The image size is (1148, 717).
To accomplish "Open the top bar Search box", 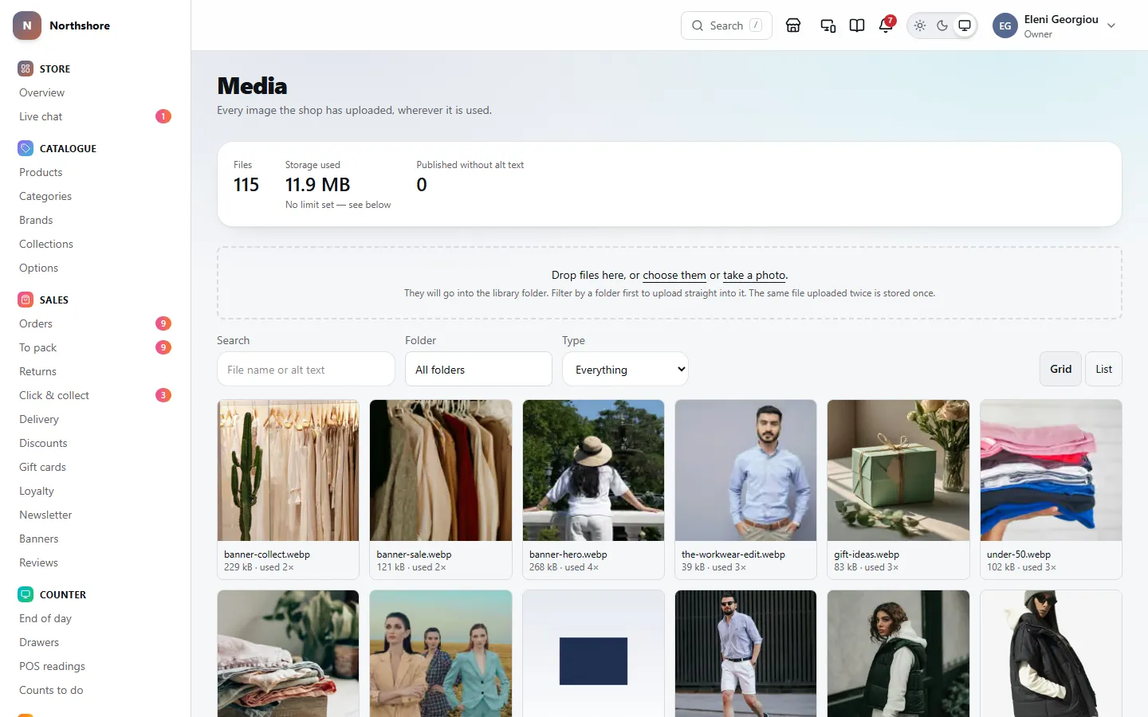I will [726, 25].
